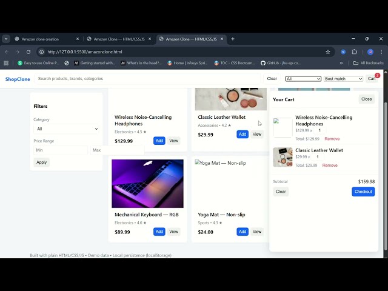Click the ShopClone logo

click(18, 79)
